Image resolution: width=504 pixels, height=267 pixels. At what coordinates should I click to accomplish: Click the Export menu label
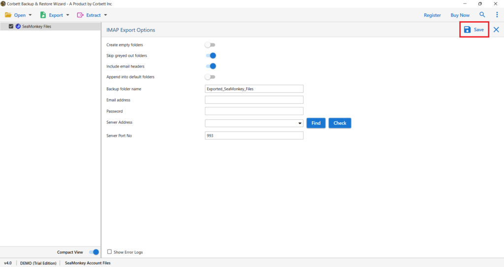(x=56, y=15)
